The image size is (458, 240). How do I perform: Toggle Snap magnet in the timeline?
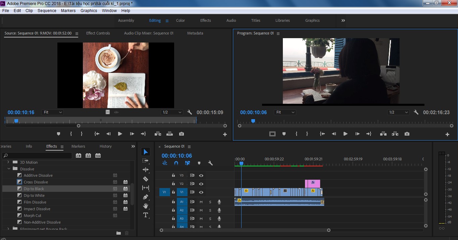click(x=176, y=163)
